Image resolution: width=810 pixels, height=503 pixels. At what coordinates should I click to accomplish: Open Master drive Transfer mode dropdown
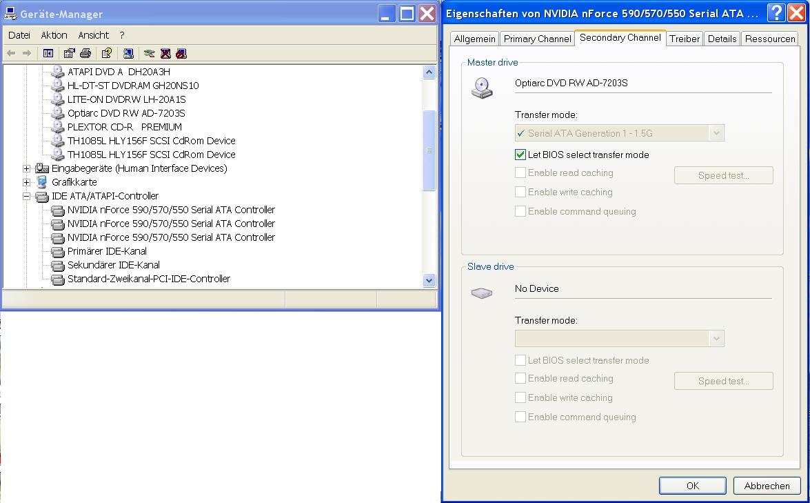[x=716, y=133]
